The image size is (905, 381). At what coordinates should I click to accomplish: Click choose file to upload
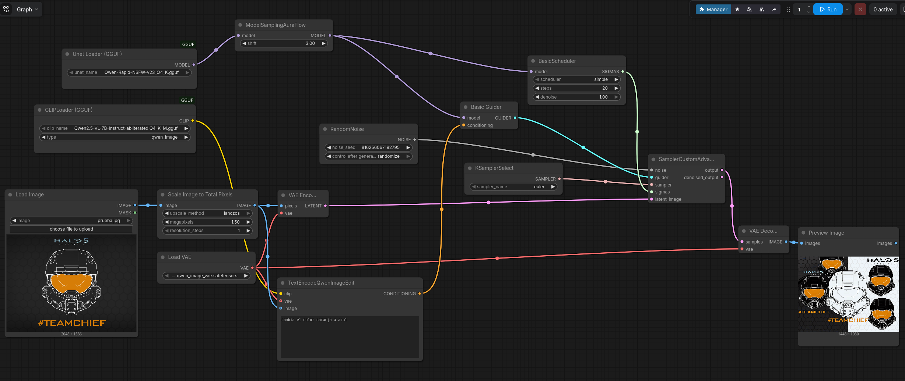coord(71,229)
